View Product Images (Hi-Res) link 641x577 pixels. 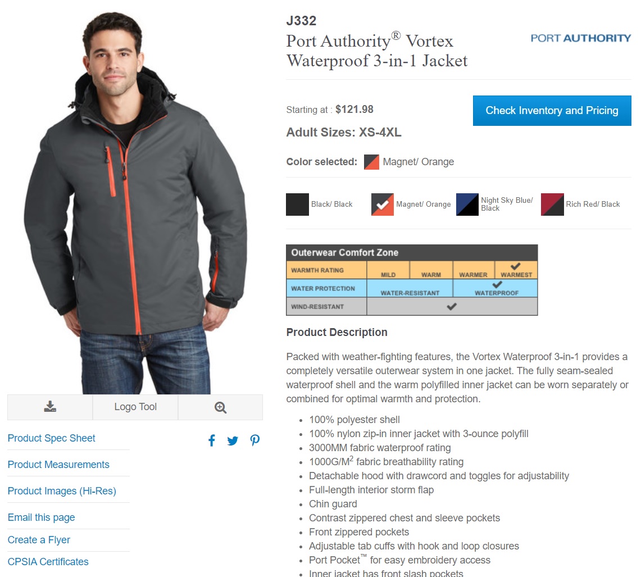click(62, 490)
